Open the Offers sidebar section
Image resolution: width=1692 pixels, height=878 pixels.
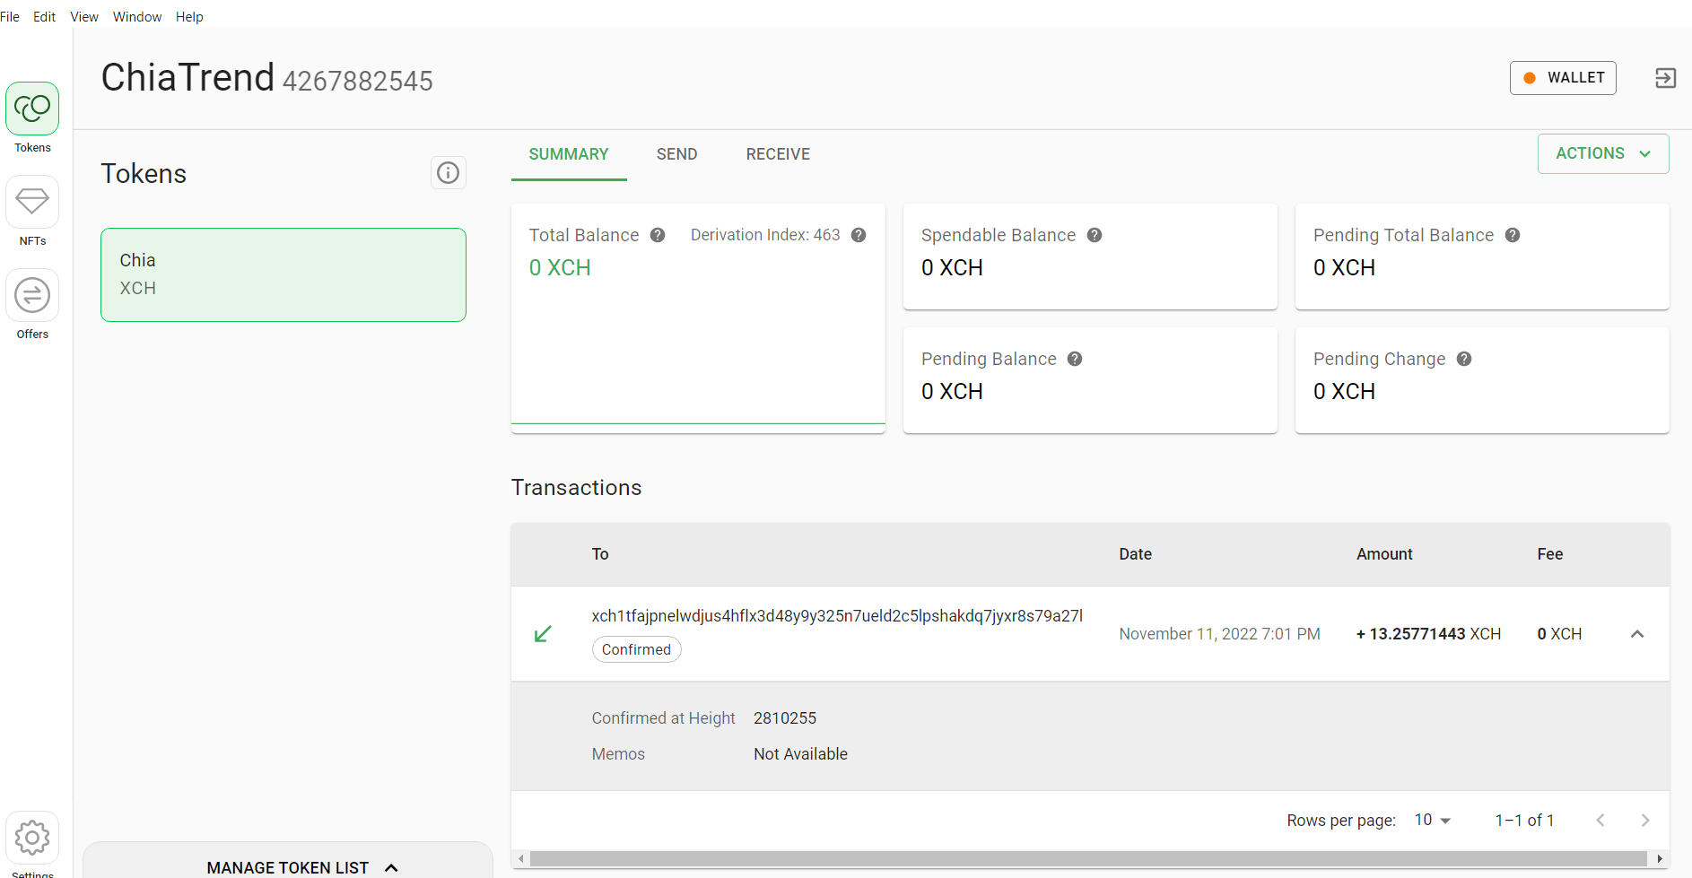click(32, 295)
